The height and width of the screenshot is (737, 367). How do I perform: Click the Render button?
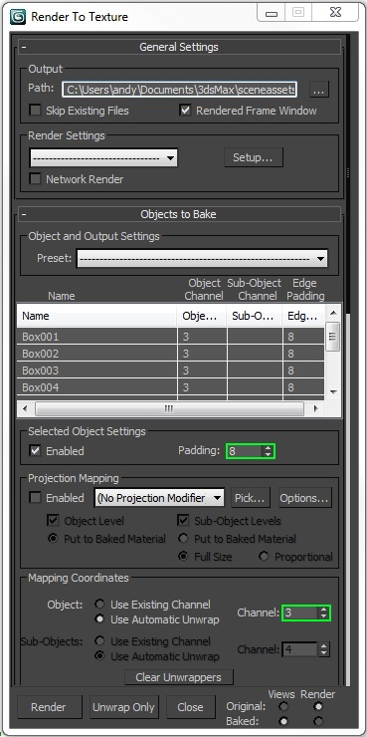[49, 707]
